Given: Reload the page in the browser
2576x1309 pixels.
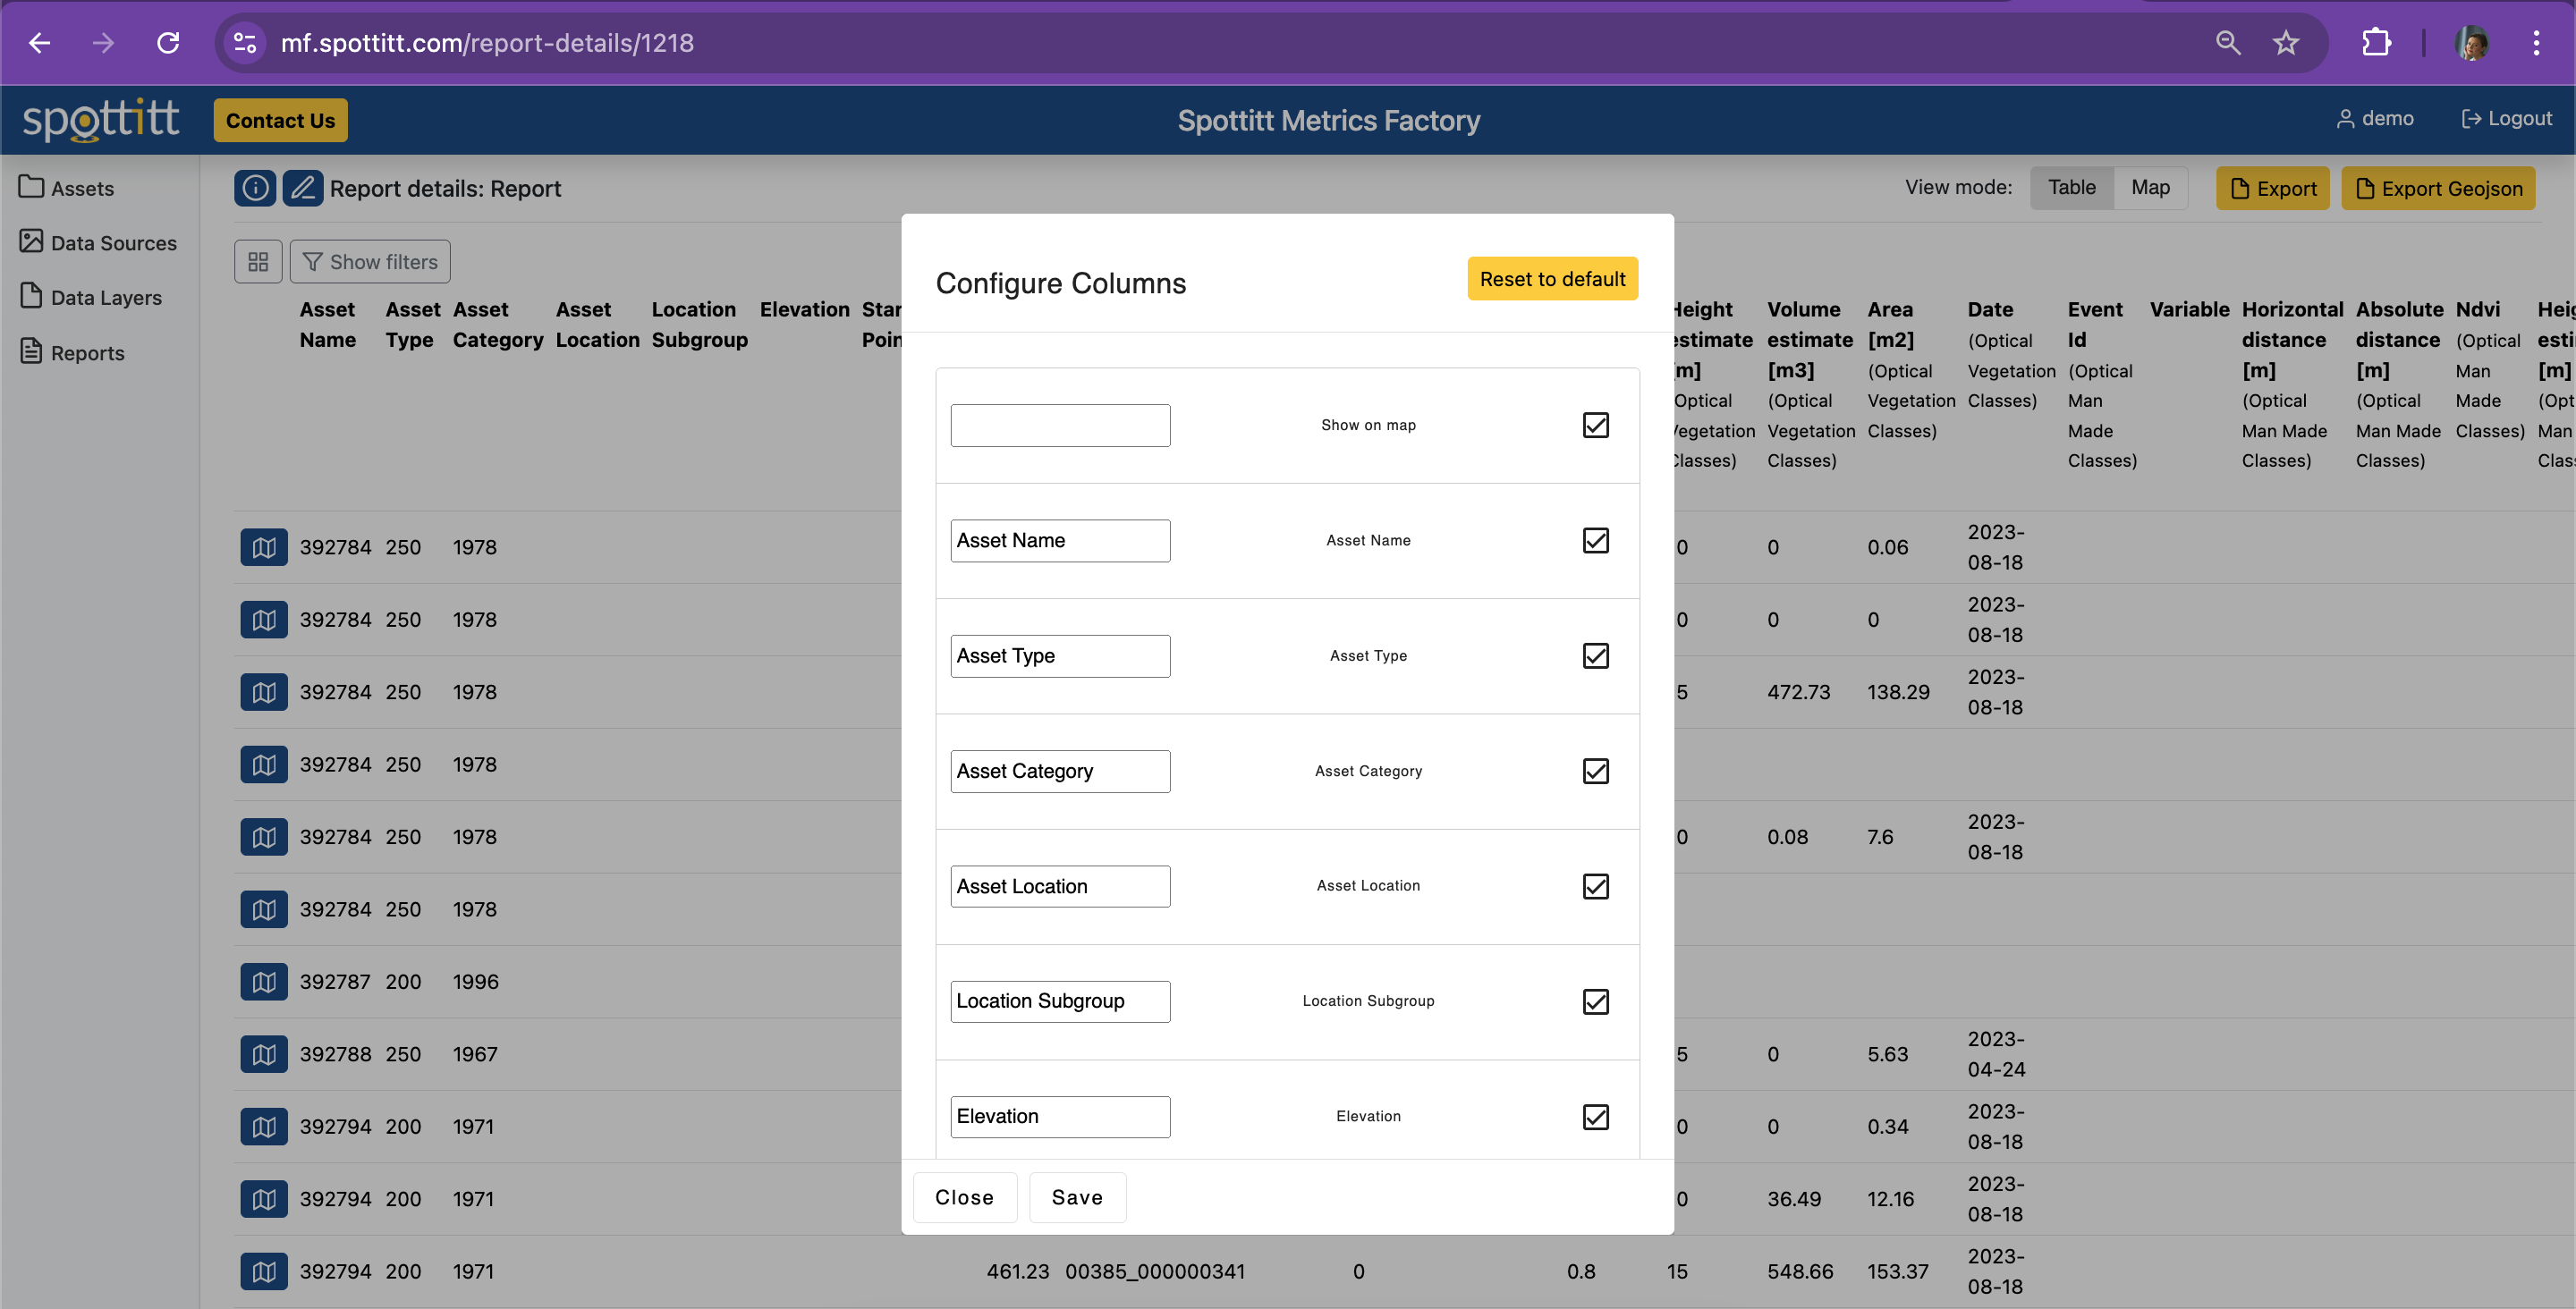Looking at the screenshot, I should (x=168, y=43).
